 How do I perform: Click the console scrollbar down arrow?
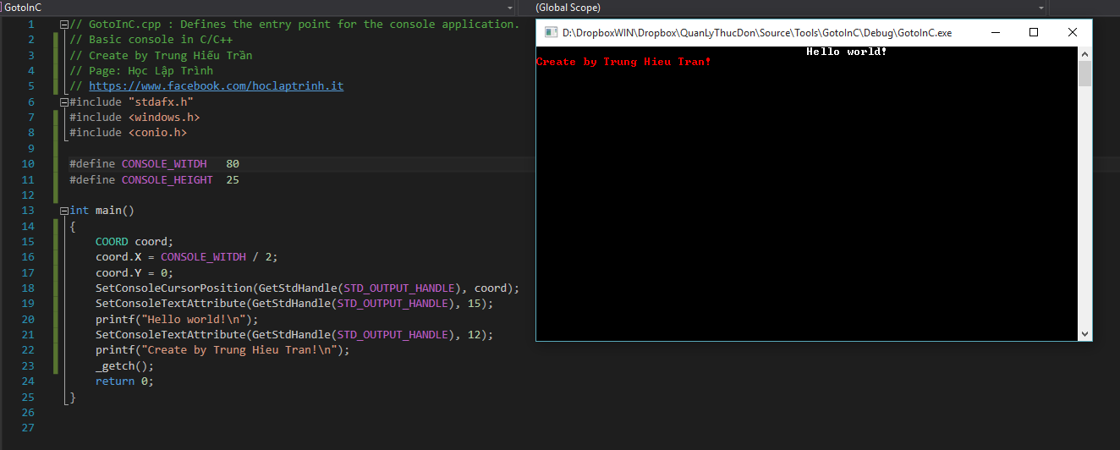coord(1084,334)
